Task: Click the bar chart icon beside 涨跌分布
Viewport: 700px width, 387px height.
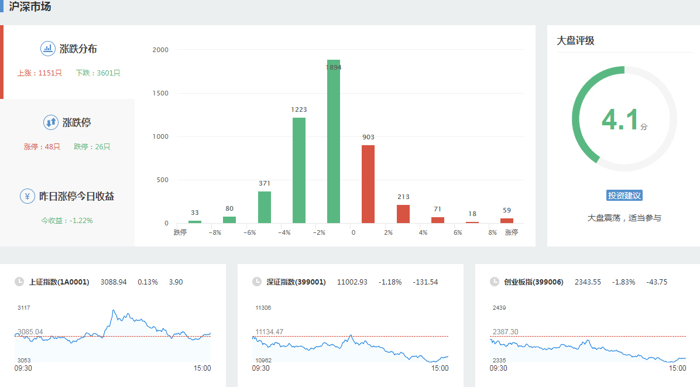Action: (x=47, y=49)
